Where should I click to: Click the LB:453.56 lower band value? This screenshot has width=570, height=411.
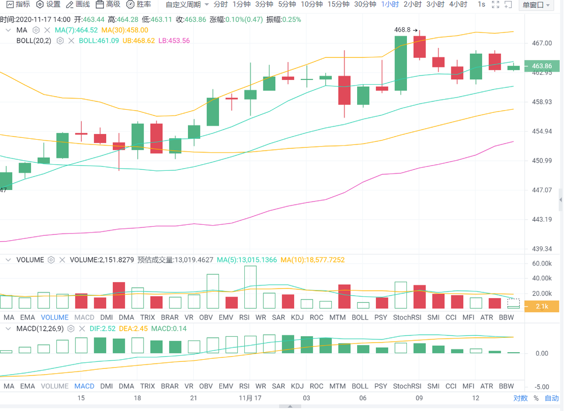click(x=174, y=41)
